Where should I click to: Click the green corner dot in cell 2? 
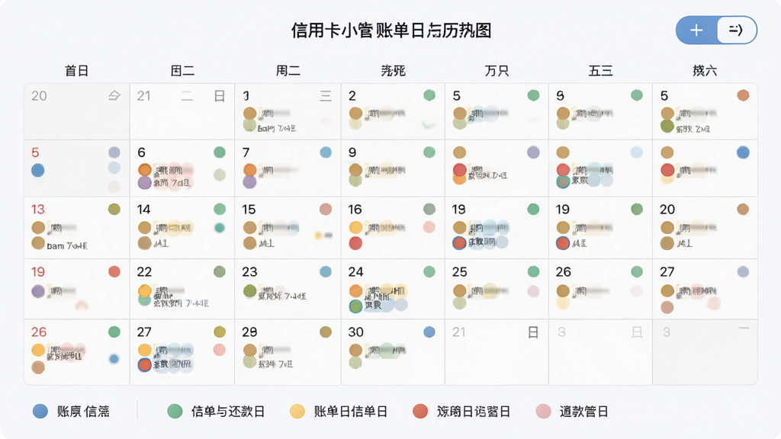tap(429, 95)
